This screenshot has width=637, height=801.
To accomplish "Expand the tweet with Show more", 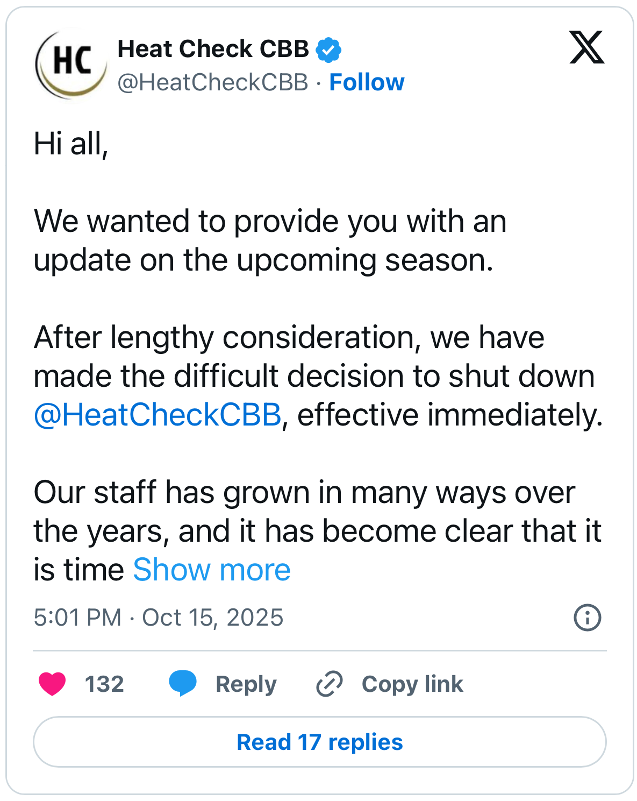I will [212, 570].
